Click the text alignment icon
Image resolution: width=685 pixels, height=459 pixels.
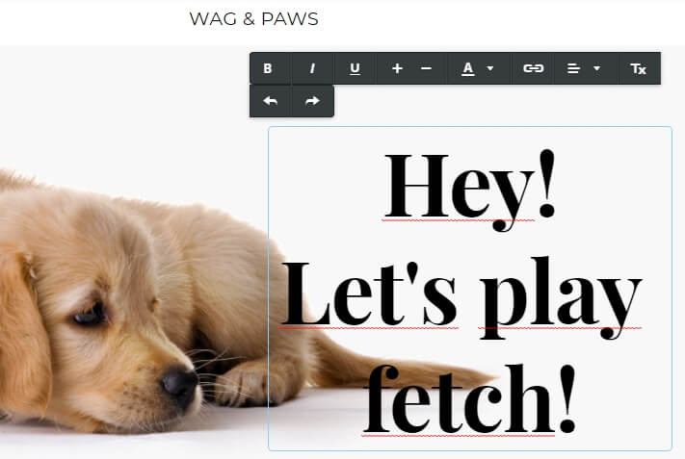click(x=573, y=68)
